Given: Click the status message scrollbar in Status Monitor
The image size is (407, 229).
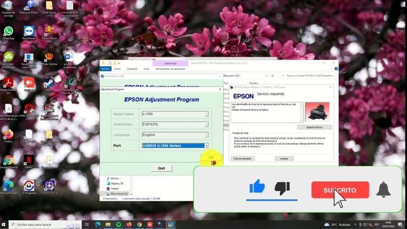Looking at the screenshot, I should 301,112.
